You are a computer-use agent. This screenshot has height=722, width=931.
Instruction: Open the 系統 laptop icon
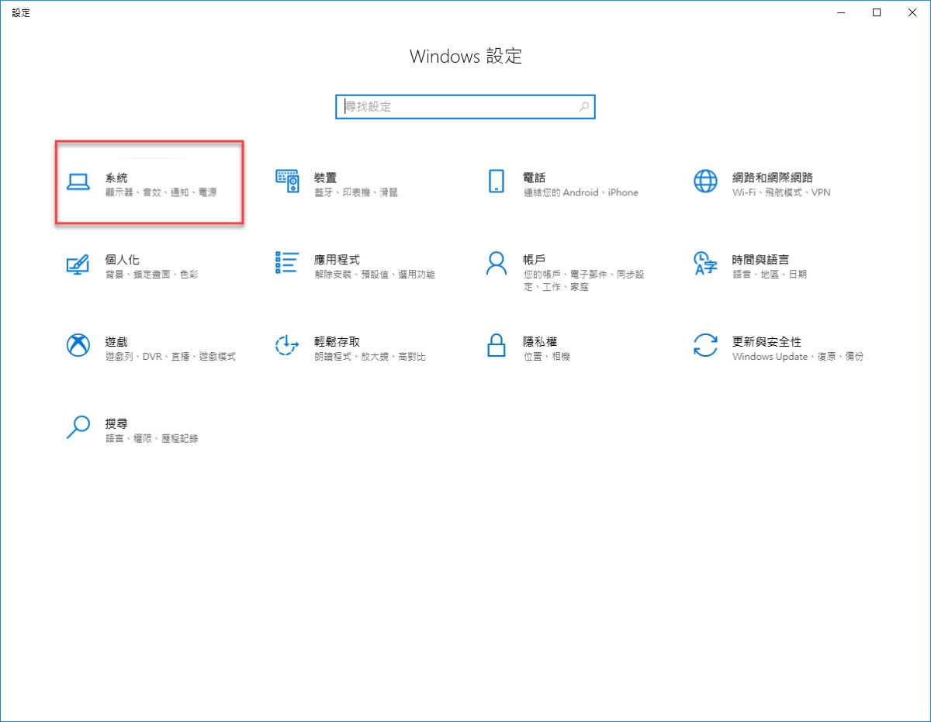(78, 181)
